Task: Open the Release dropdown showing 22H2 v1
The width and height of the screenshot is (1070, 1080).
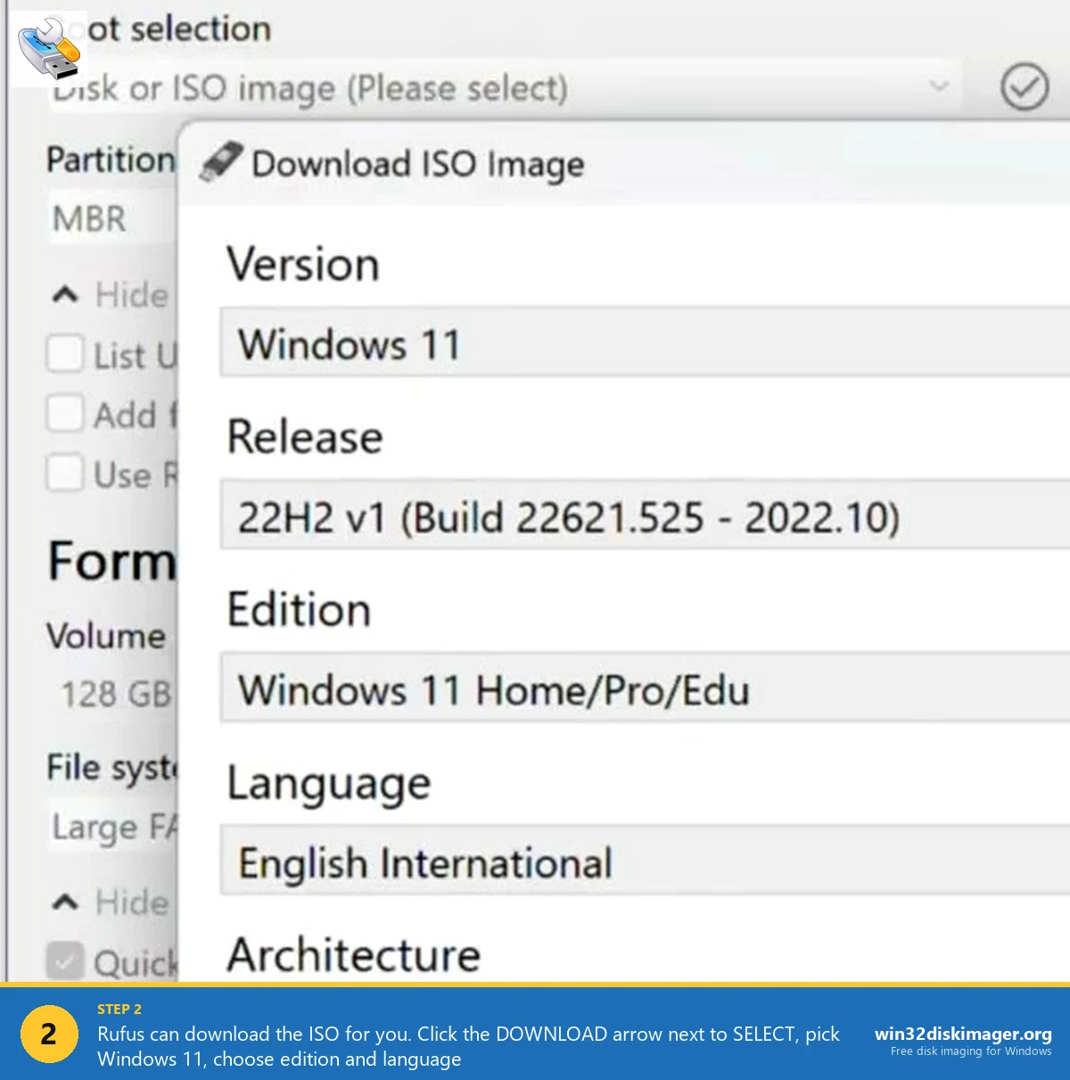Action: coord(624,517)
